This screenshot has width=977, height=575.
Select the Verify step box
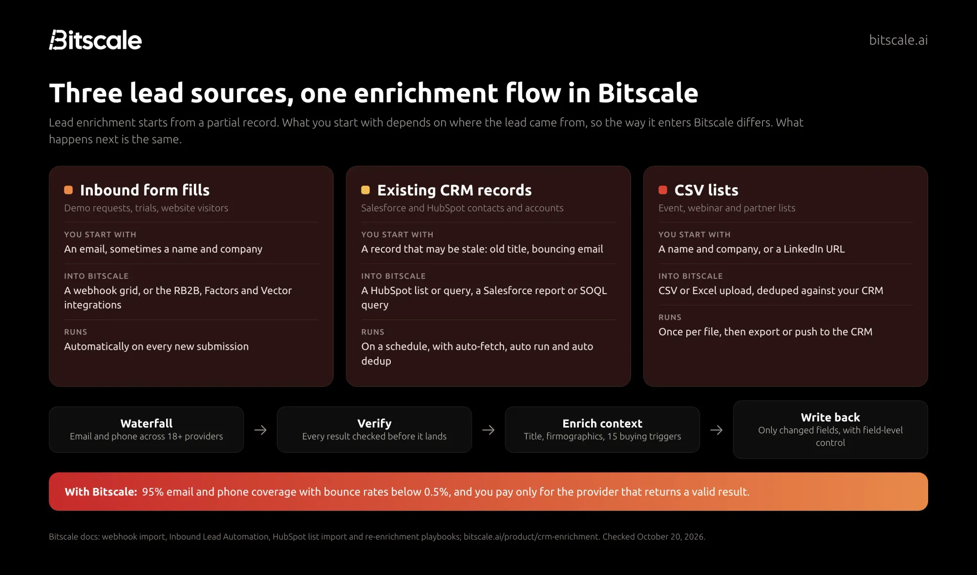[x=374, y=429]
